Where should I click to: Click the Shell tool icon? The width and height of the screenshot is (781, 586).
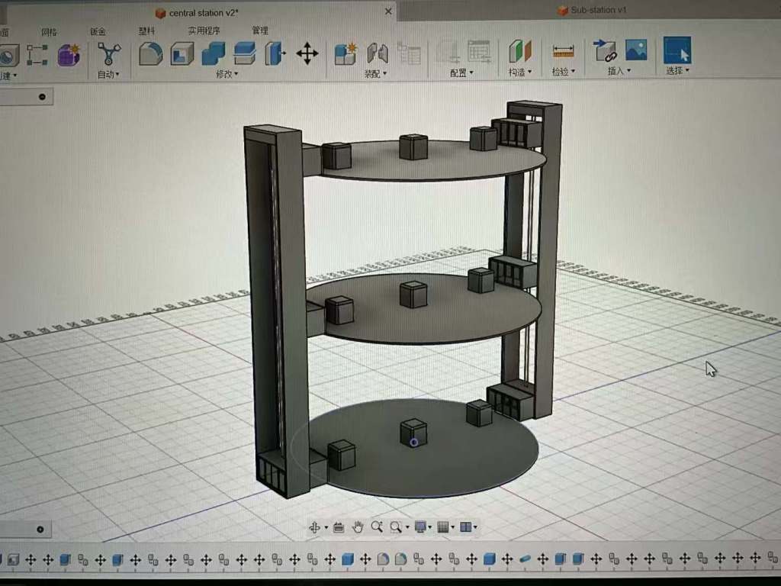(182, 54)
